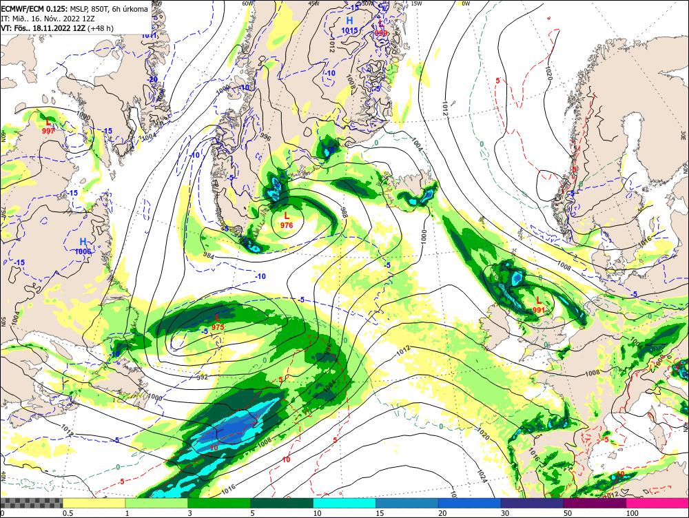Viewport: 689px width, 518px height.
Task: Click the '100' legend scale value
Action: tap(633, 513)
